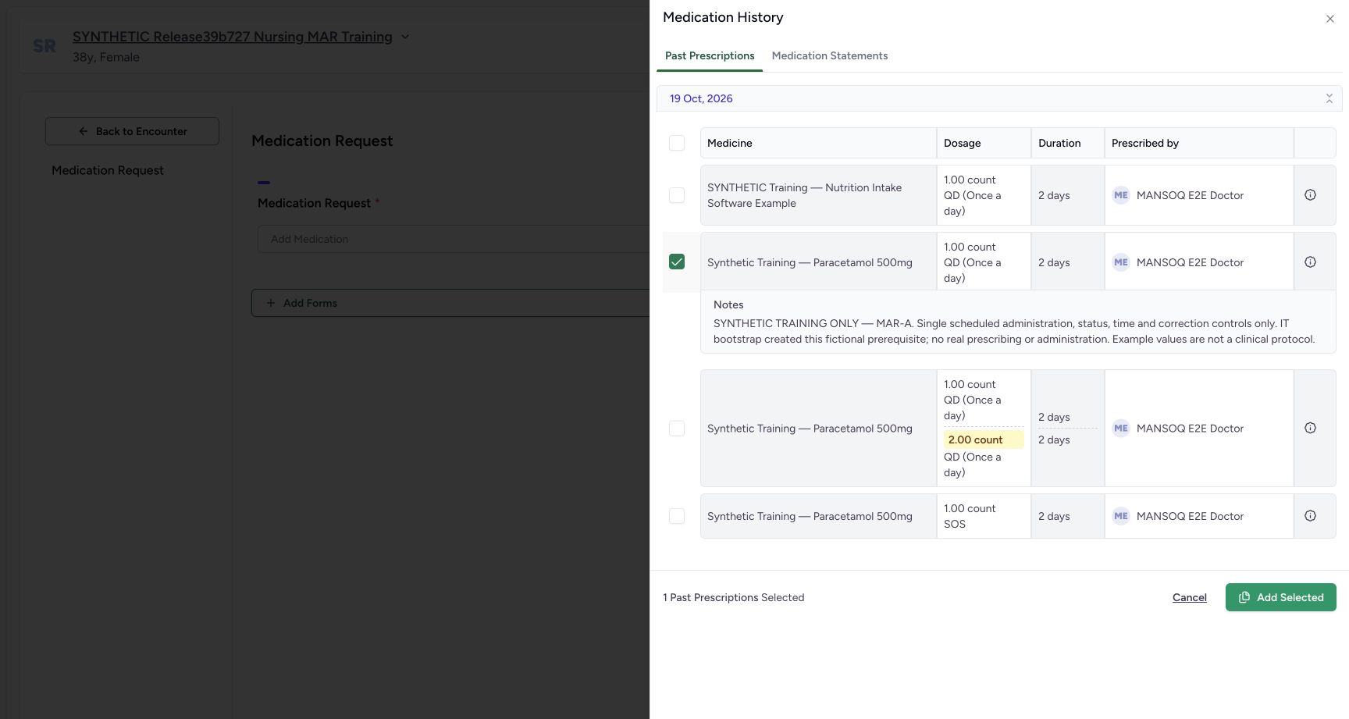Check the Paracetamol 500mg SOS prescription
This screenshot has height=719, width=1349.
677,516
